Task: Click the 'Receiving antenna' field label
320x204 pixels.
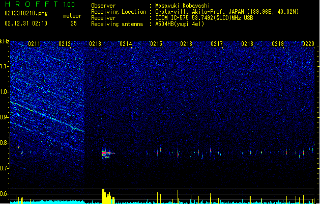Action: (117, 24)
